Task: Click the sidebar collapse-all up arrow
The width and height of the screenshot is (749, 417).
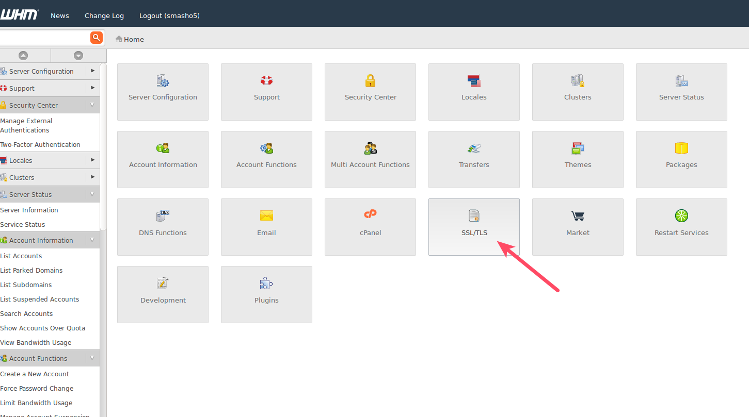Action: point(23,56)
